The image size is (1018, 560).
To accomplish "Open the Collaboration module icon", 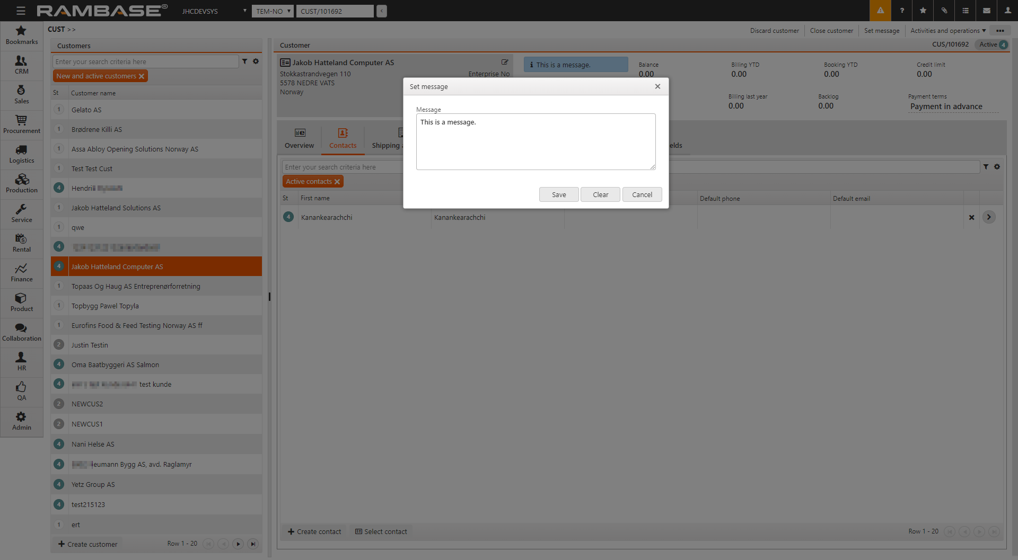I will [x=21, y=332].
